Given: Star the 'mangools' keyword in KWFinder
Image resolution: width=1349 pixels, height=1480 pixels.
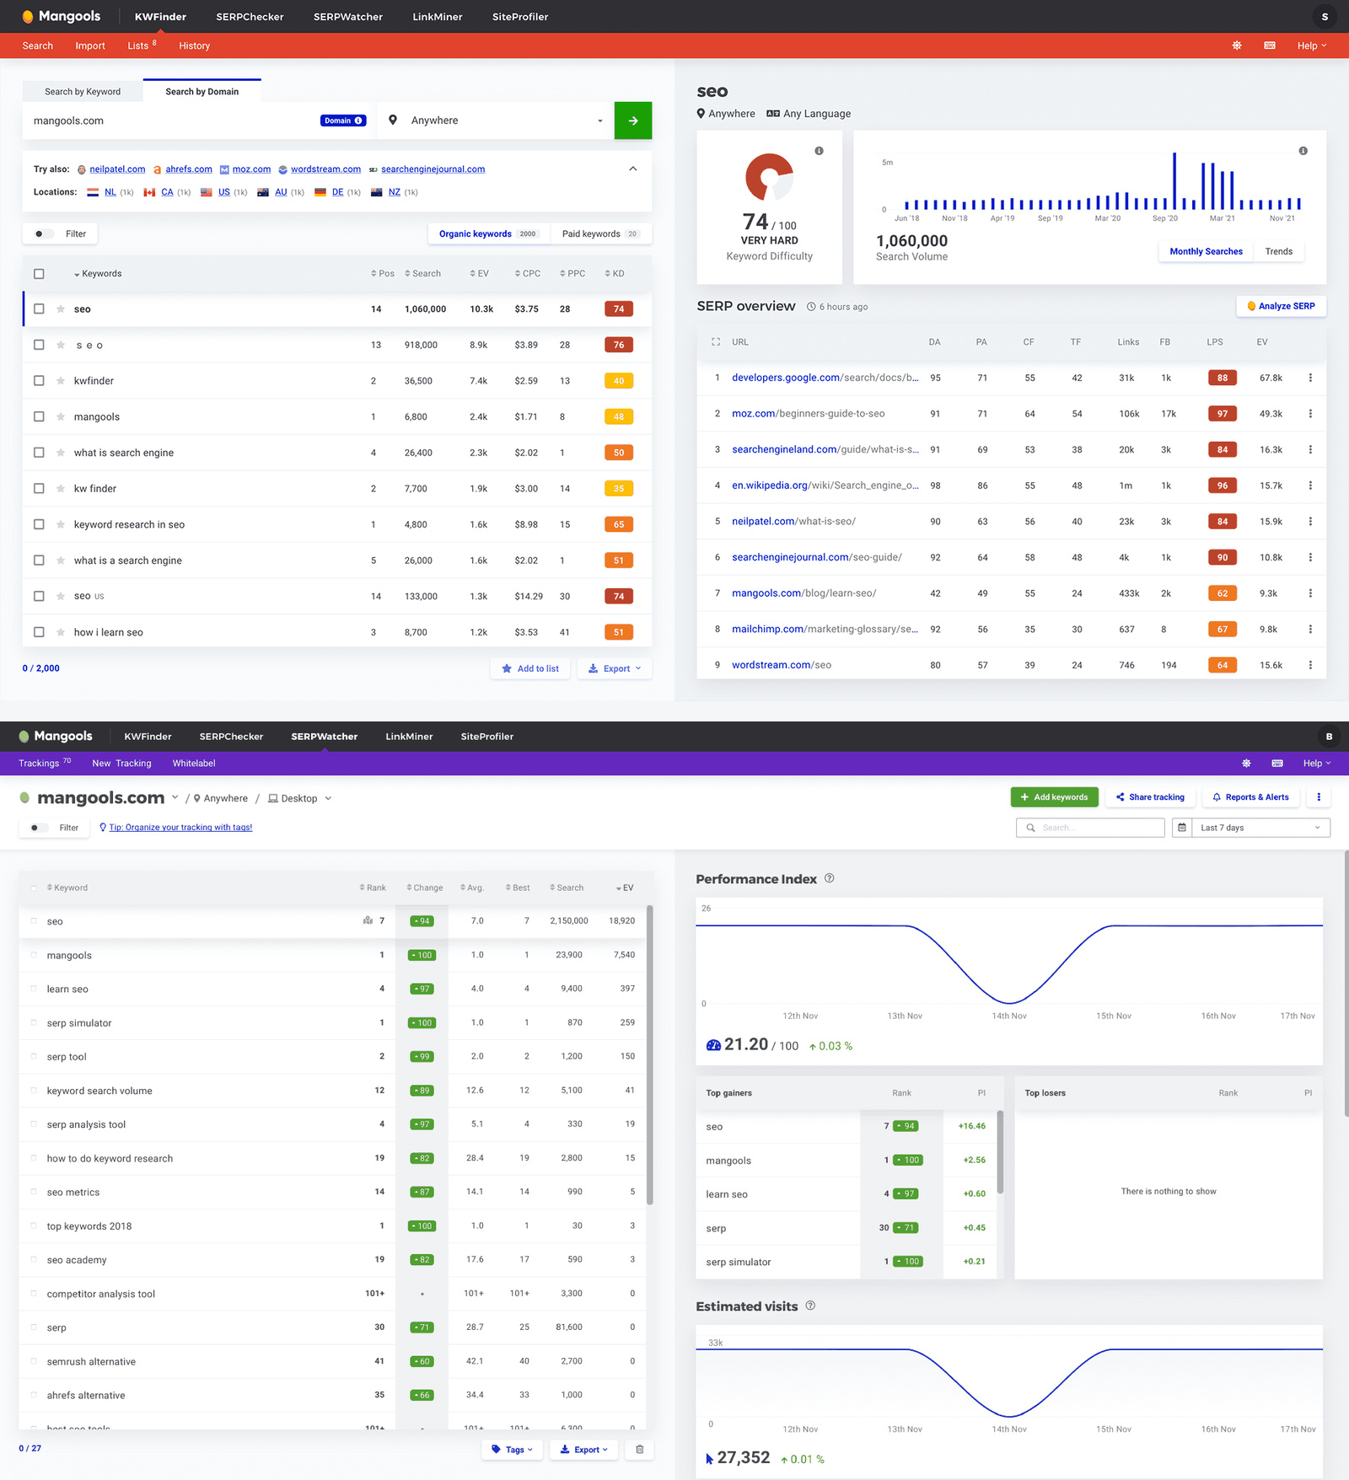Looking at the screenshot, I should tap(61, 416).
